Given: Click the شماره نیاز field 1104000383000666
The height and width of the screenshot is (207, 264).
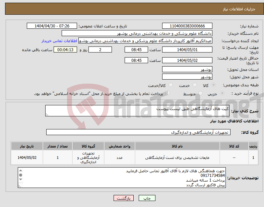Looking at the screenshot, I should (x=187, y=26).
